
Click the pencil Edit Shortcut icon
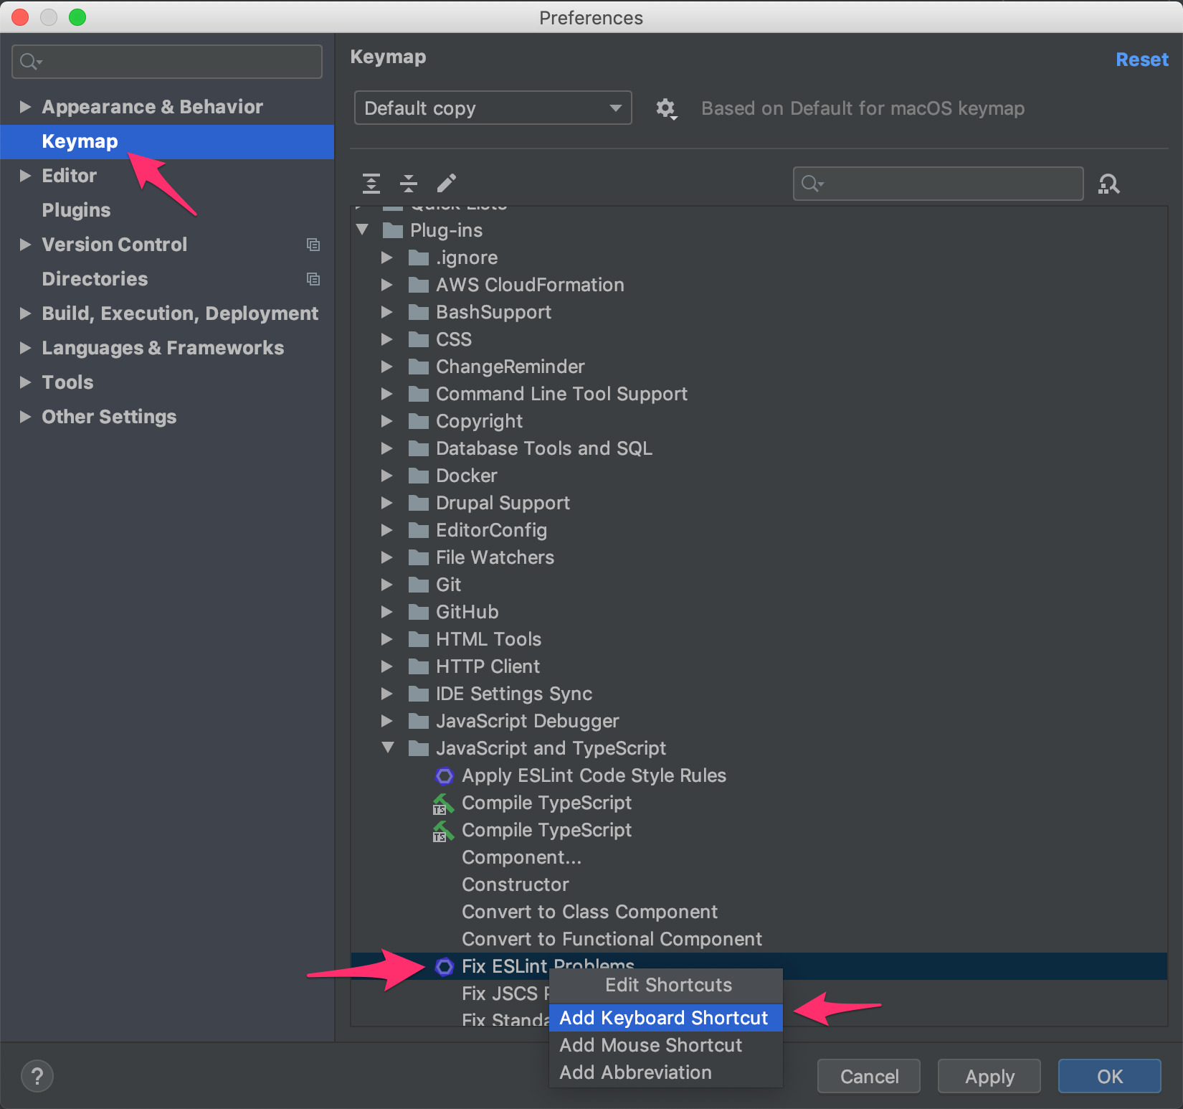click(x=446, y=184)
